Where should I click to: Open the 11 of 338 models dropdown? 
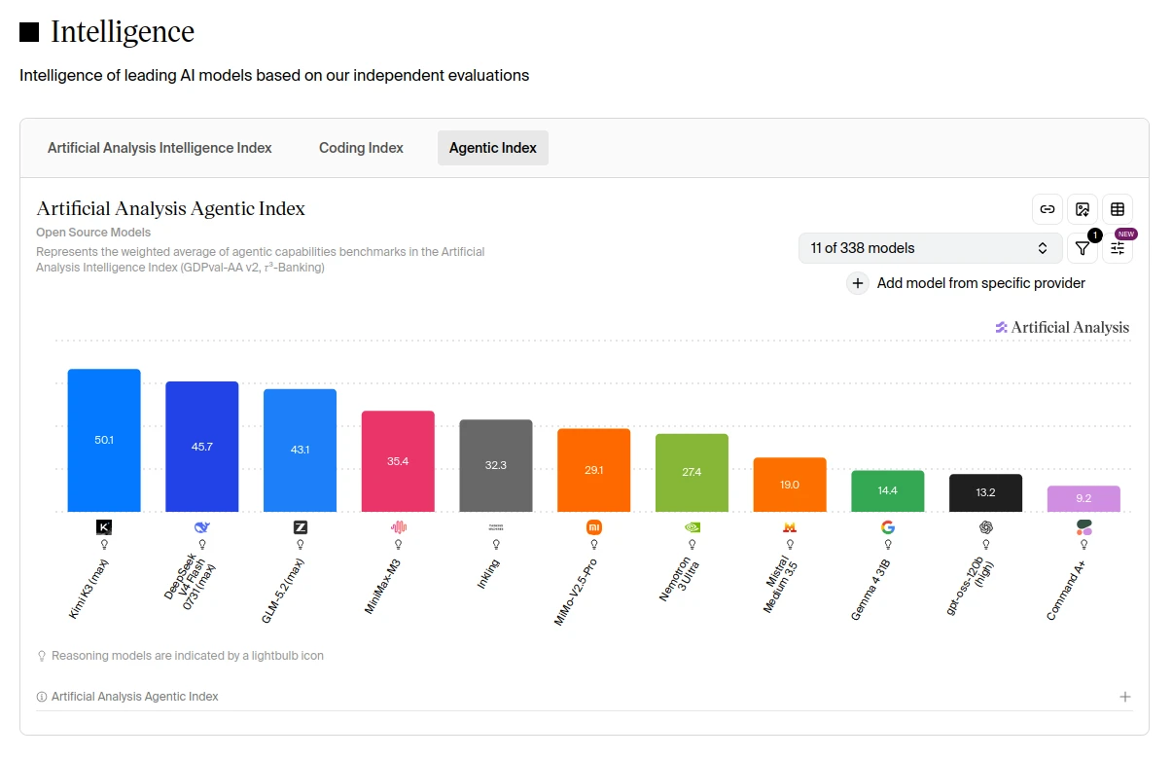(930, 248)
